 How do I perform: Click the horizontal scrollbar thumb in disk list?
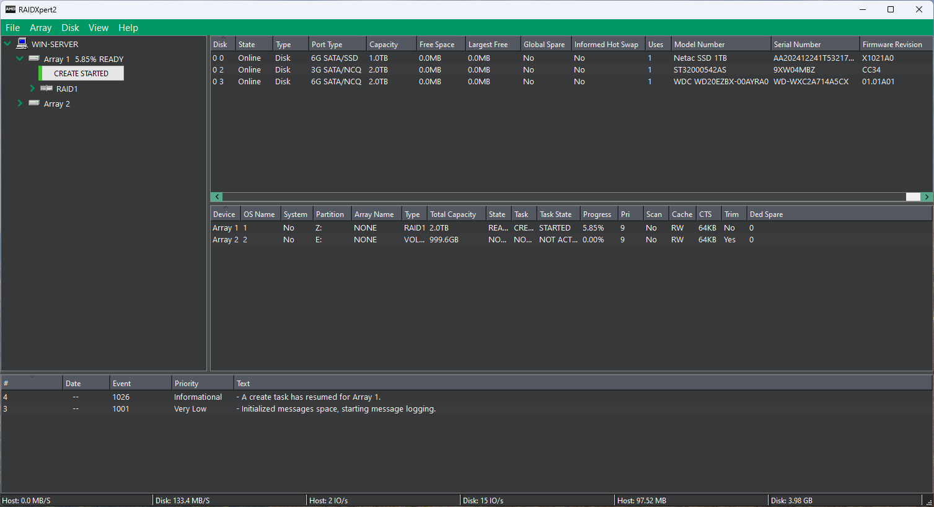point(913,196)
